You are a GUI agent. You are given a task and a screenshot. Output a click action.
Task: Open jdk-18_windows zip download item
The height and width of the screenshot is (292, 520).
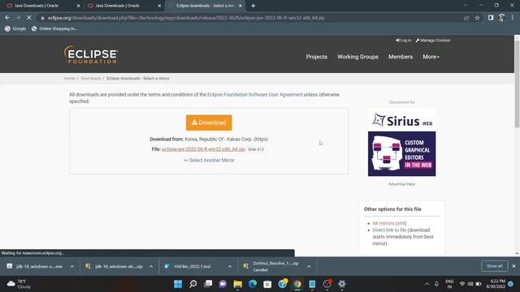coord(114,267)
